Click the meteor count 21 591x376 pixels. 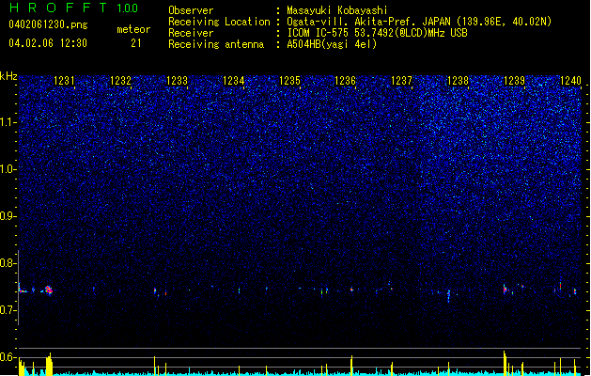(136, 43)
